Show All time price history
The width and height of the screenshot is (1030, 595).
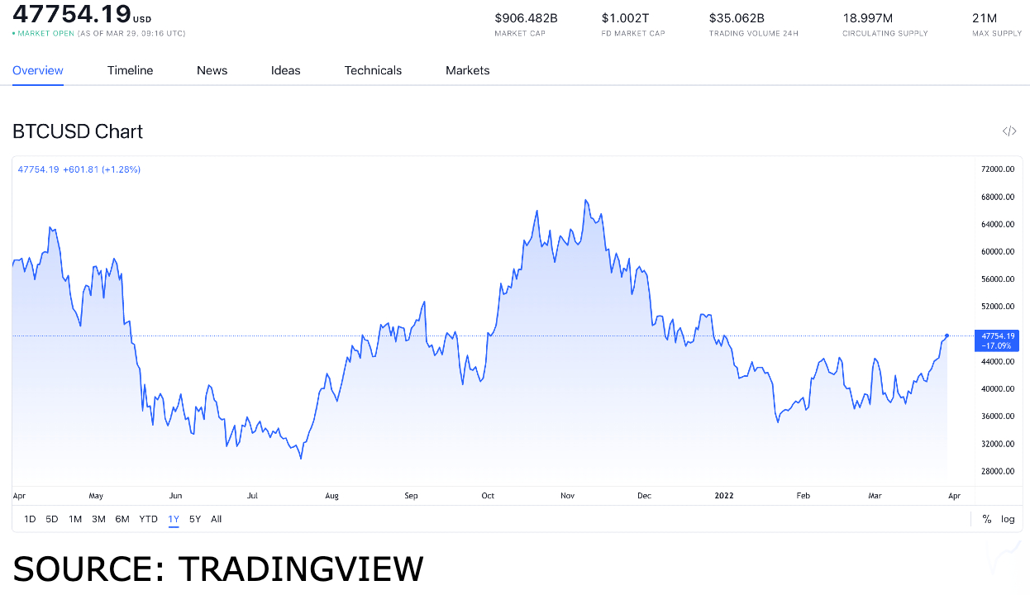tap(216, 519)
